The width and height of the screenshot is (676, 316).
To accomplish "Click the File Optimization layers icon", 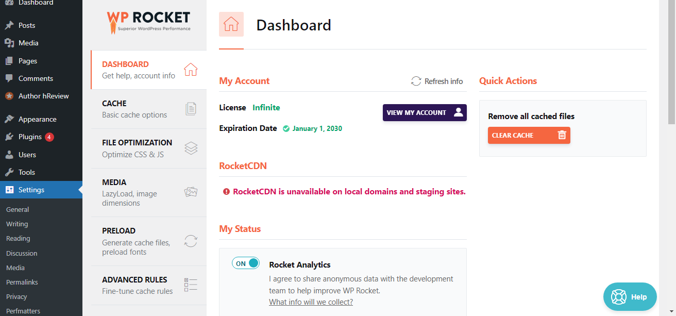I will [191, 148].
